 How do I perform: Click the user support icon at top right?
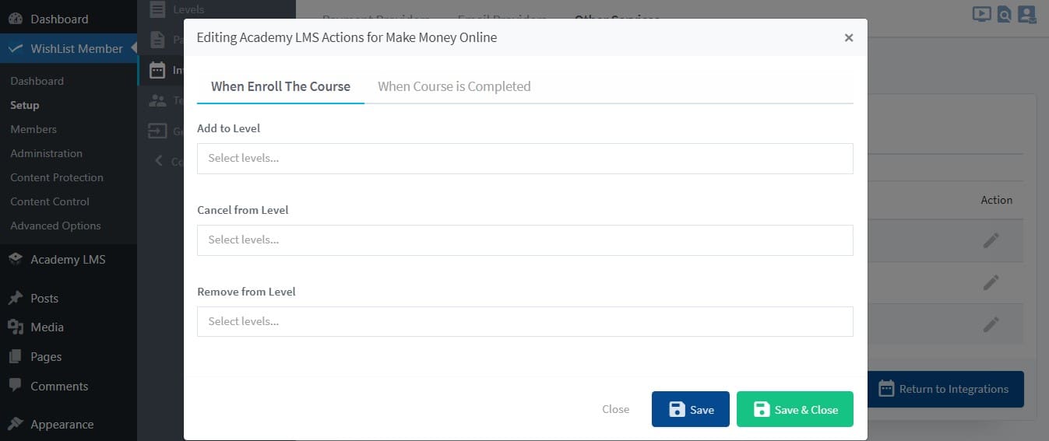point(1027,14)
